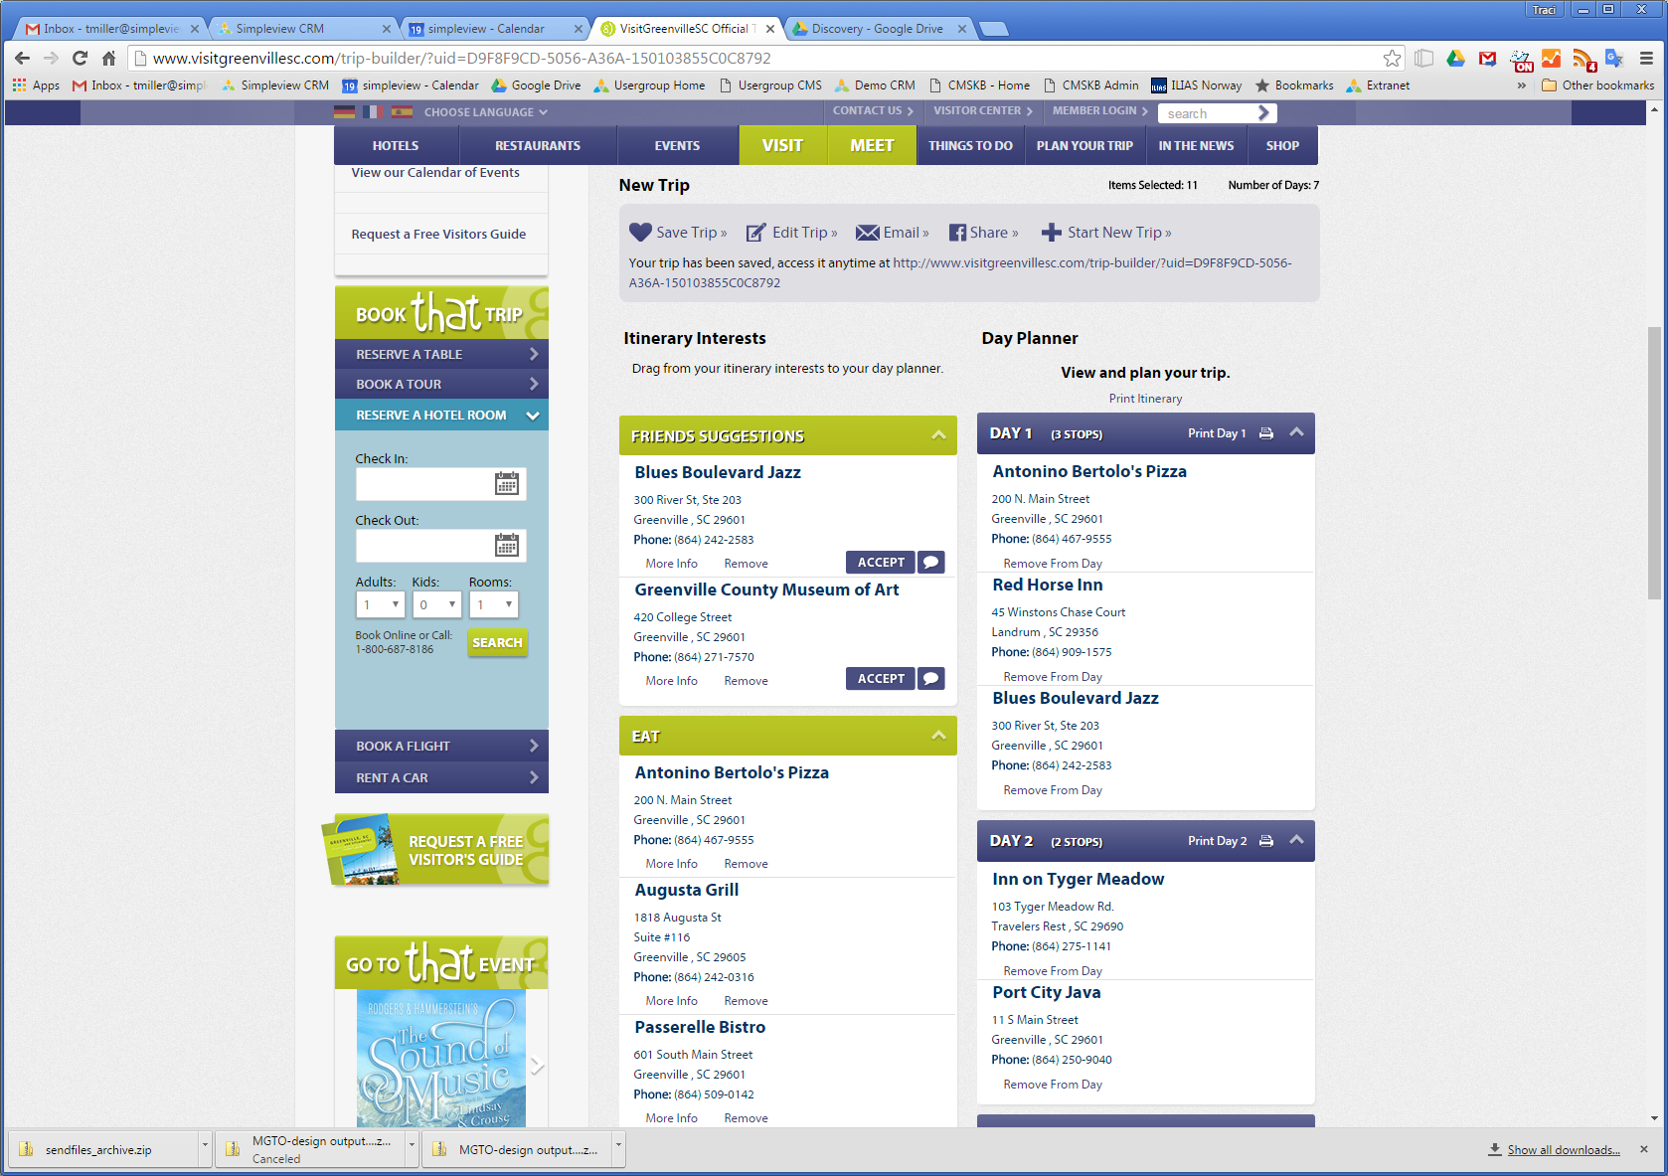Open the Events navigation menu
The width and height of the screenshot is (1668, 1176).
(x=677, y=145)
